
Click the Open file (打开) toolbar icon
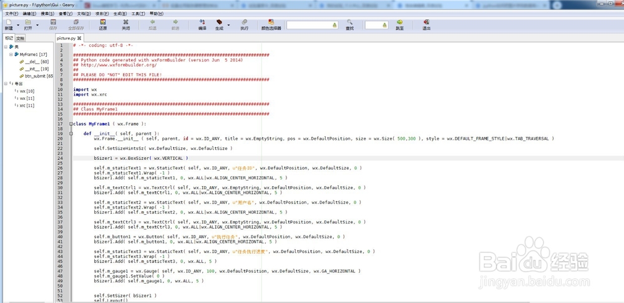click(28, 22)
